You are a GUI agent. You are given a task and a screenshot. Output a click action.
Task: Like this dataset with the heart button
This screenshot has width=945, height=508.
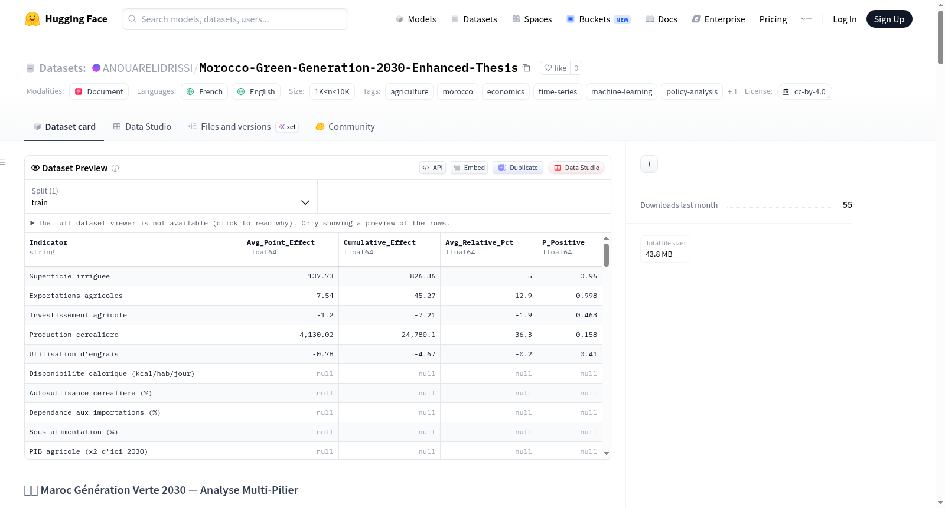tap(555, 68)
